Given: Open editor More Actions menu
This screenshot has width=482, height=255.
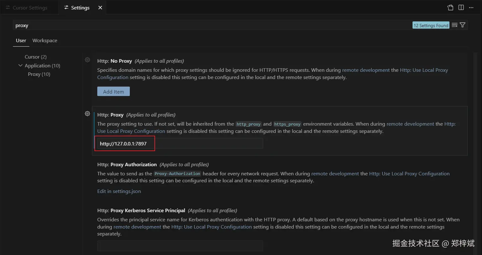Looking at the screenshot, I should pos(471,8).
